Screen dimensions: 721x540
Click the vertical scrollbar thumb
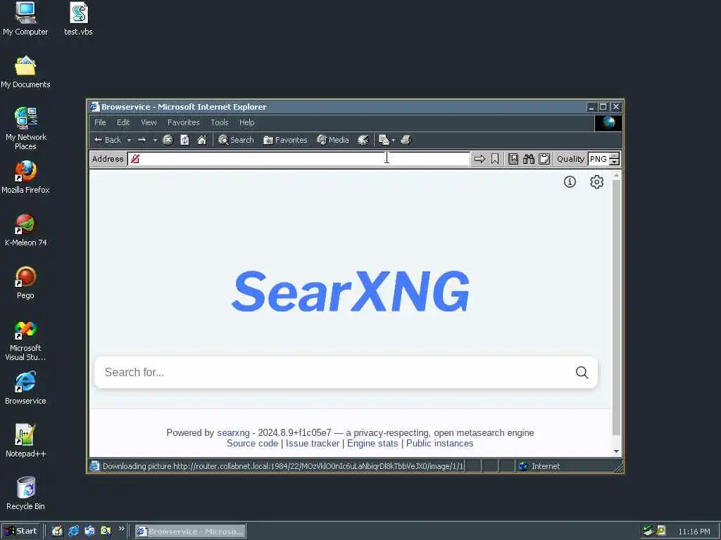click(x=616, y=307)
